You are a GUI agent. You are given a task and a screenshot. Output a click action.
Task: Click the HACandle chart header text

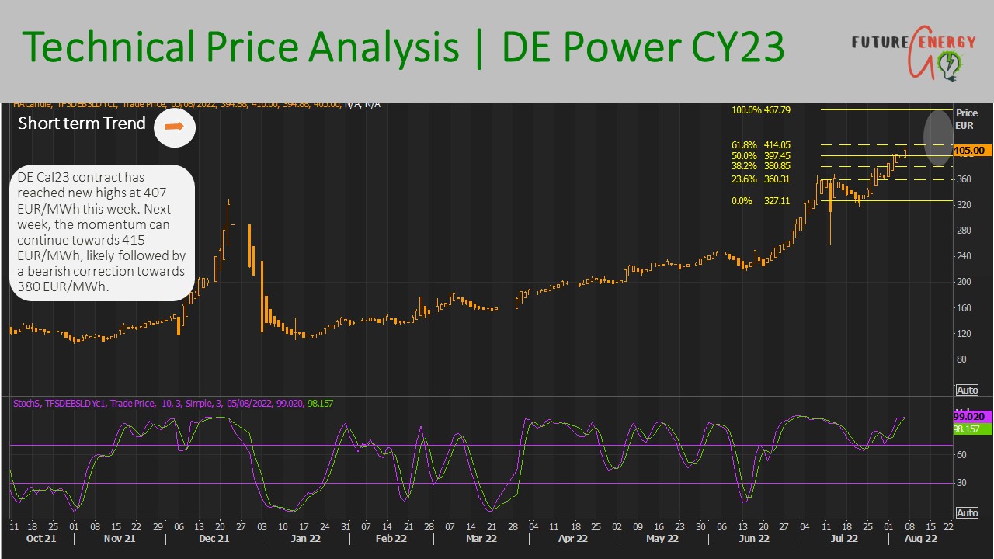[196, 104]
